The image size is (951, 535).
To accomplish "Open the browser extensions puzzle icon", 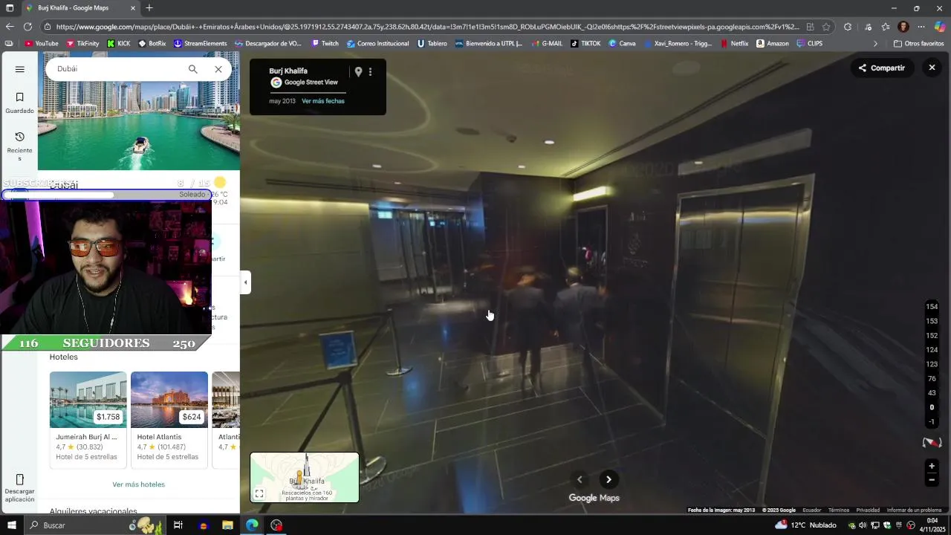I will (848, 27).
